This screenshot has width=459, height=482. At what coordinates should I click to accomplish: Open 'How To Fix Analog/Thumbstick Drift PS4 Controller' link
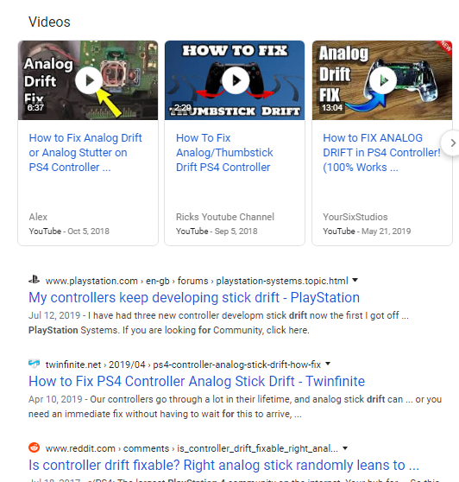(224, 153)
